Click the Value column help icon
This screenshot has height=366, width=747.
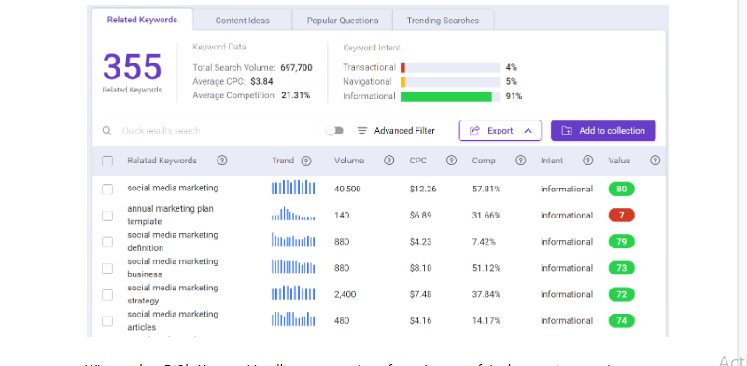pos(655,161)
